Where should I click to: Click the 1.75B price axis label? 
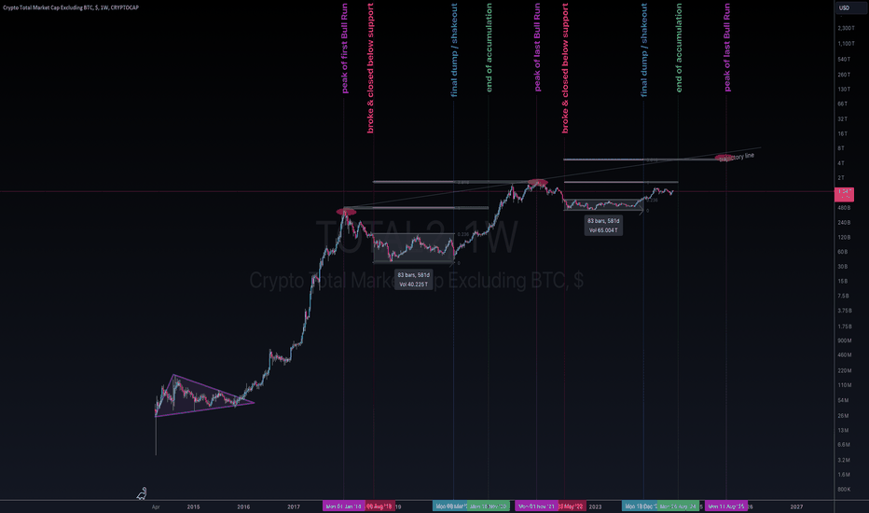pos(845,326)
